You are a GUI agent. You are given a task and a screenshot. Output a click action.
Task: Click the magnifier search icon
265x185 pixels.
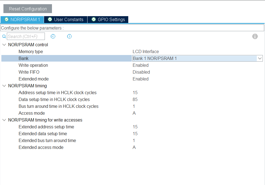[4, 36]
